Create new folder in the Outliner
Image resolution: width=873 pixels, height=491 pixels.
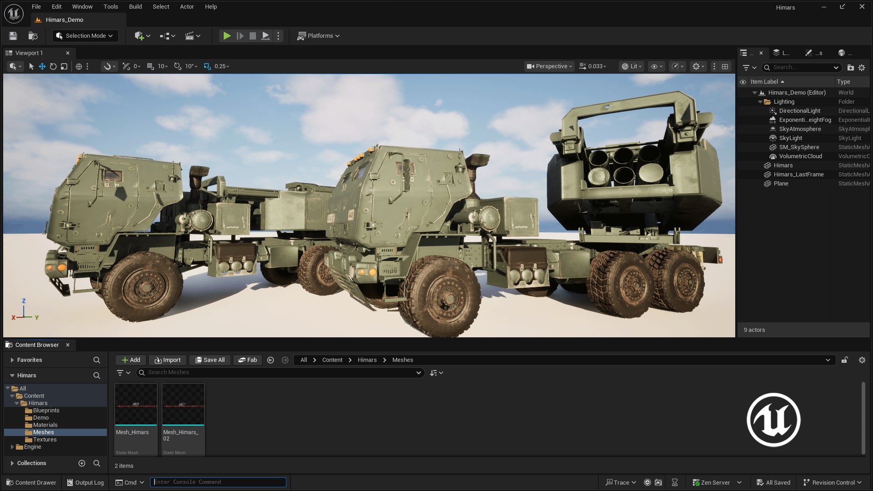coord(851,67)
